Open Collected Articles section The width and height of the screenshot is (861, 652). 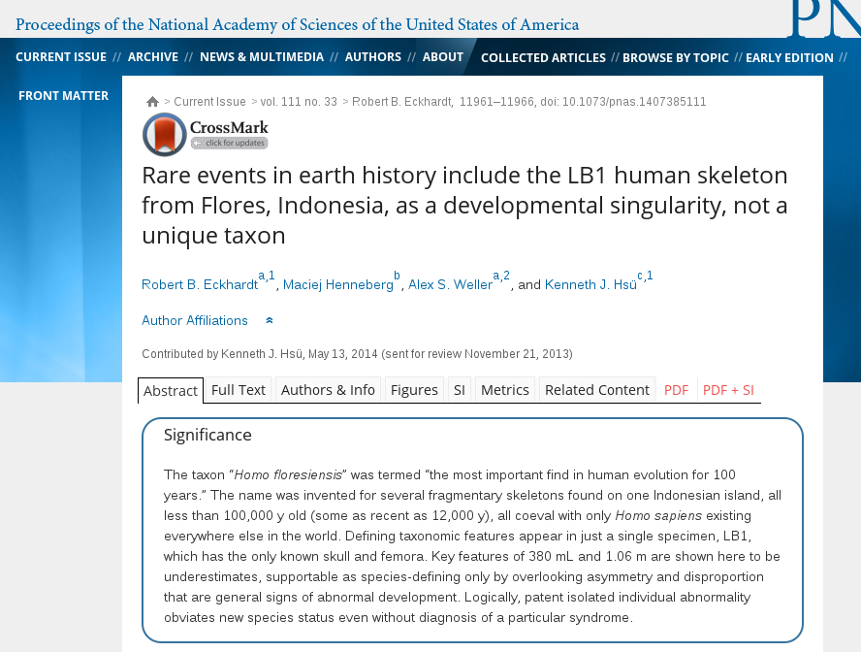click(544, 57)
